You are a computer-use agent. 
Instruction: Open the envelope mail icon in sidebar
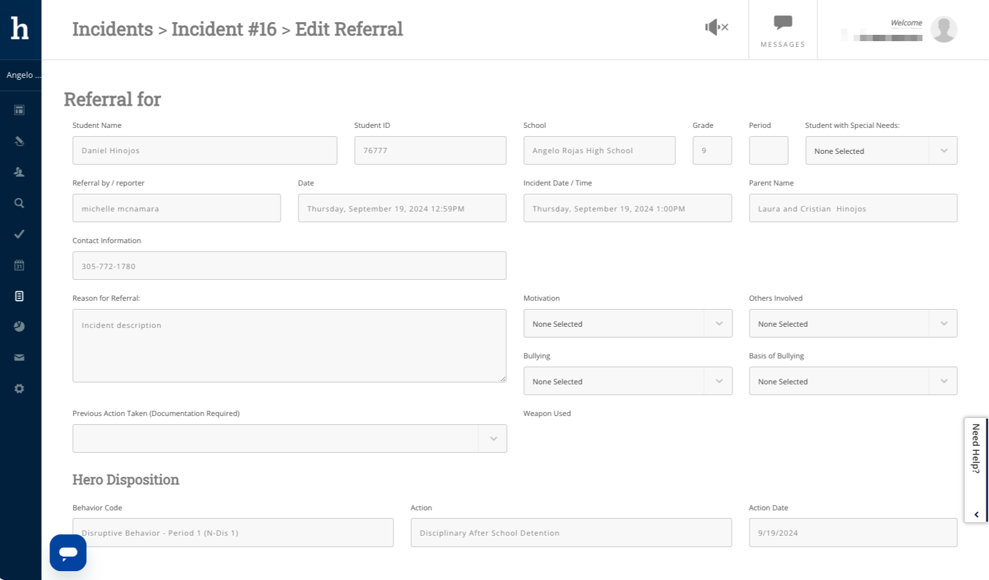point(19,358)
